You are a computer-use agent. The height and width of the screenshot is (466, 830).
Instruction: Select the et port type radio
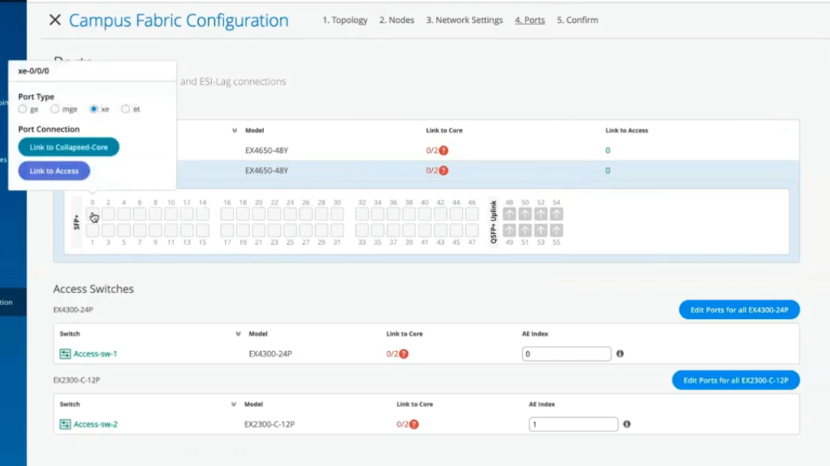coord(125,109)
